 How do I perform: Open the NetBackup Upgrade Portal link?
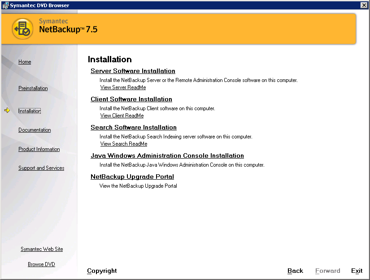132,177
